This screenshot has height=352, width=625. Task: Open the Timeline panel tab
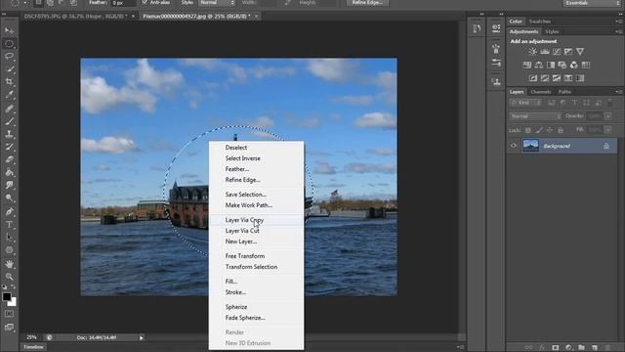[x=33, y=347]
